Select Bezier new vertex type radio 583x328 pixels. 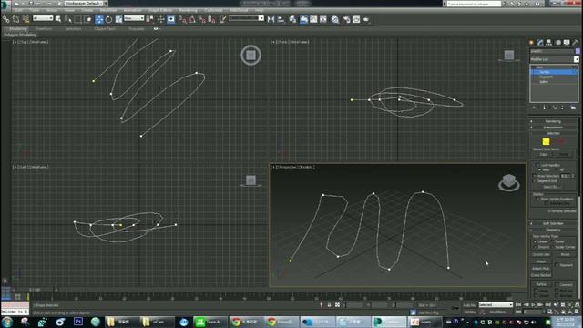[553, 241]
